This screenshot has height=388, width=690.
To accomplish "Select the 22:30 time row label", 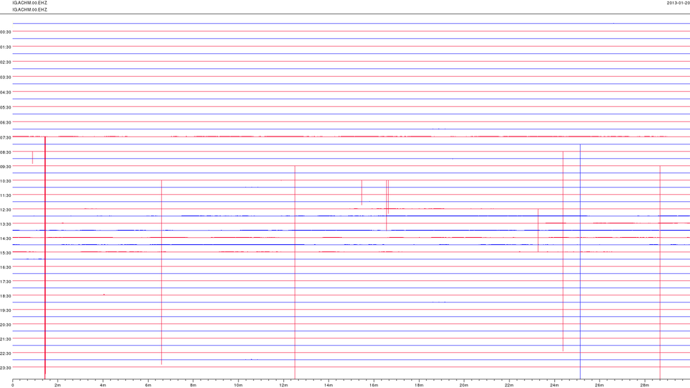I will pos(6,354).
